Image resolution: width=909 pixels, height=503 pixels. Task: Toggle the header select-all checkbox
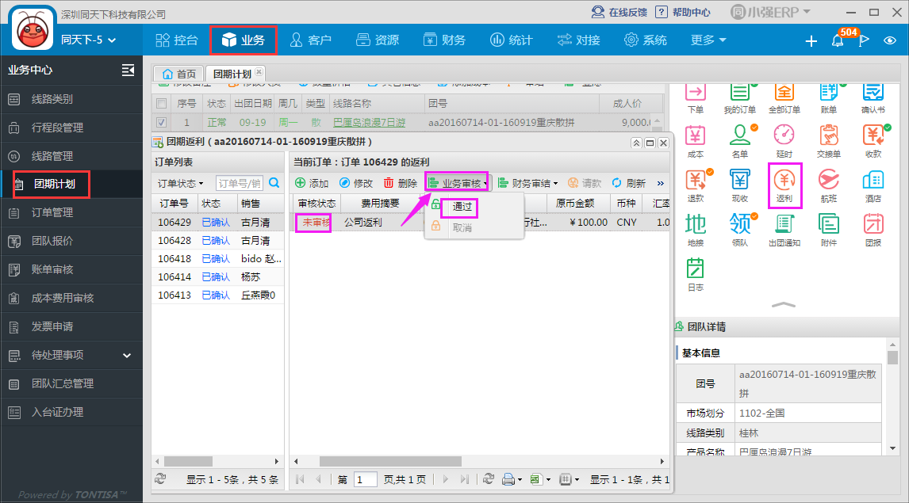click(x=161, y=104)
